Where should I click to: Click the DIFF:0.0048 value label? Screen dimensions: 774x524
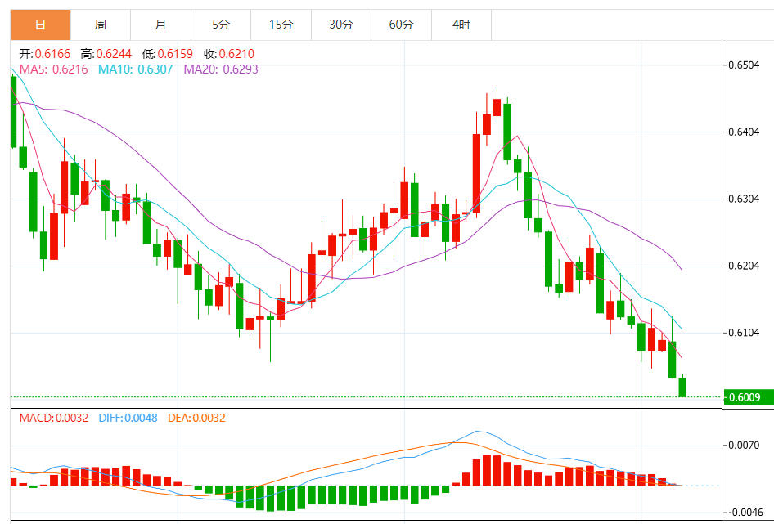click(128, 418)
